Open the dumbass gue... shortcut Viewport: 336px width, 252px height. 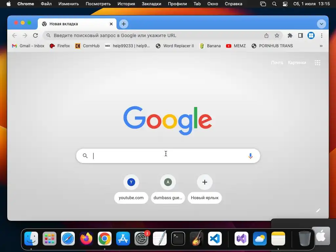click(168, 189)
